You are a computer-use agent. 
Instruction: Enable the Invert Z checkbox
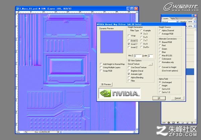coord(129,47)
